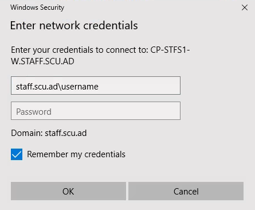Select the Domain: staff.scu.ad text
This screenshot has width=255, height=210.
coord(49,133)
